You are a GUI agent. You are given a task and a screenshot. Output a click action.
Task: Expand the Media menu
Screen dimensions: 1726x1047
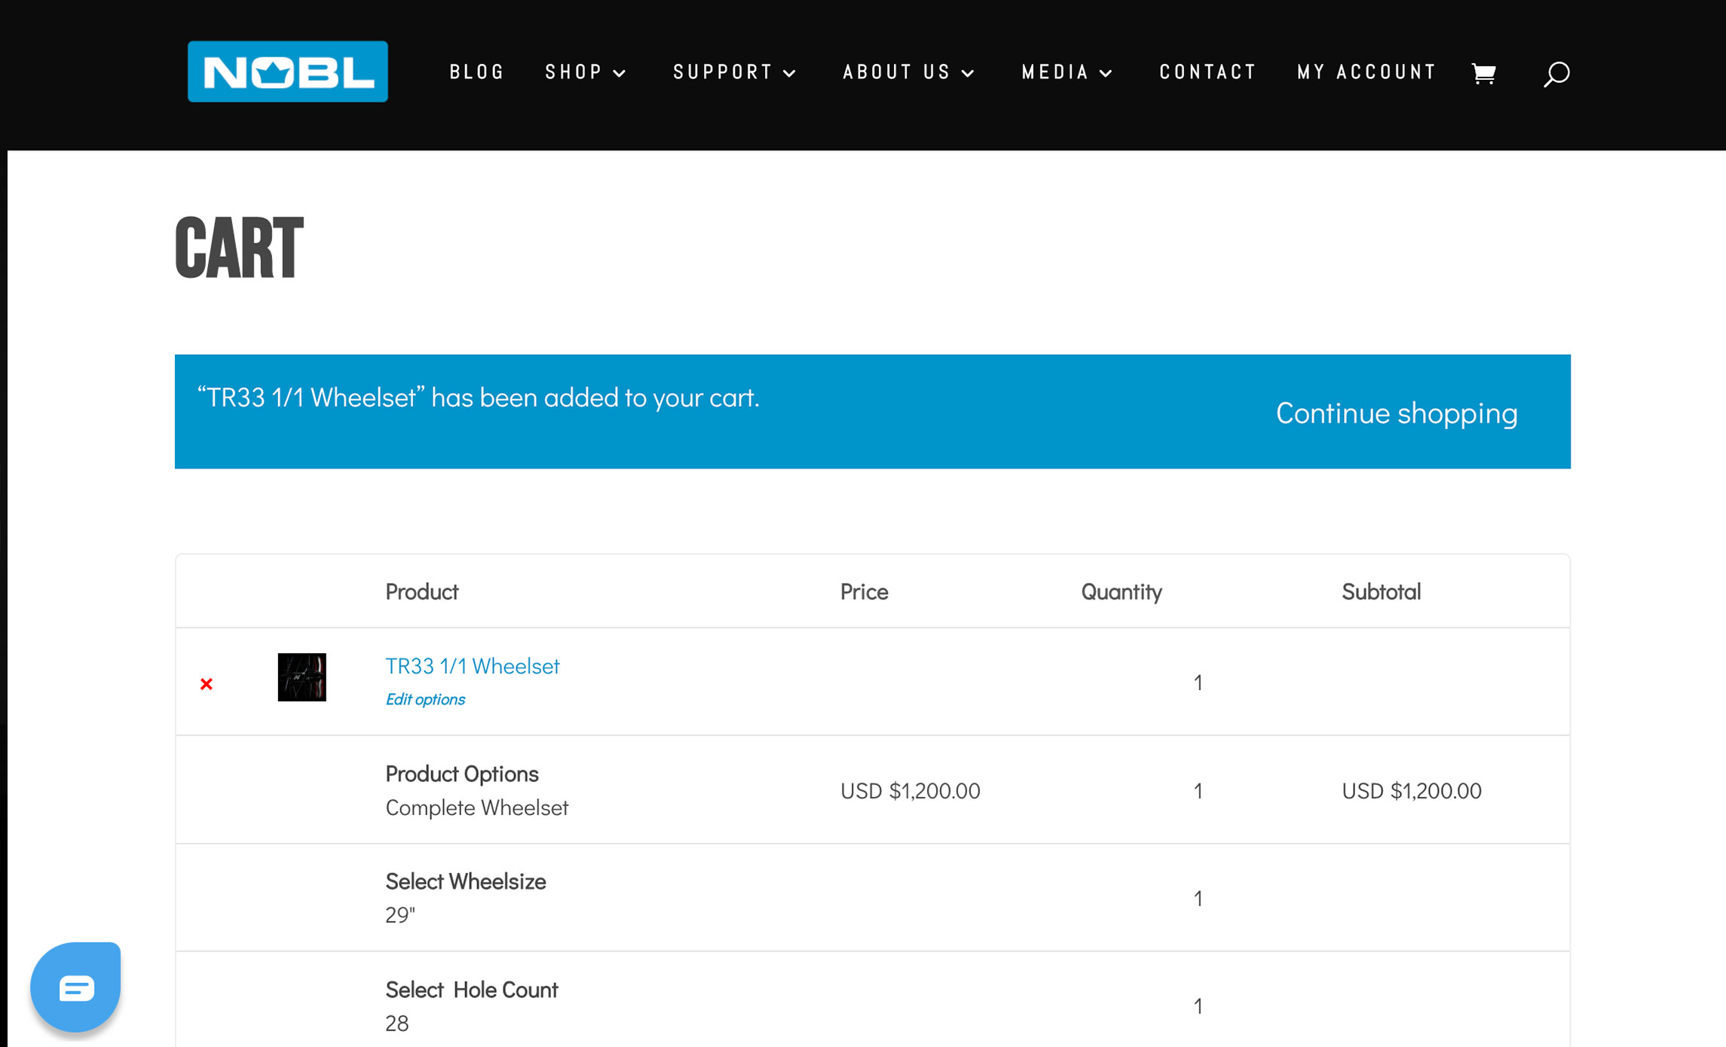1067,72
